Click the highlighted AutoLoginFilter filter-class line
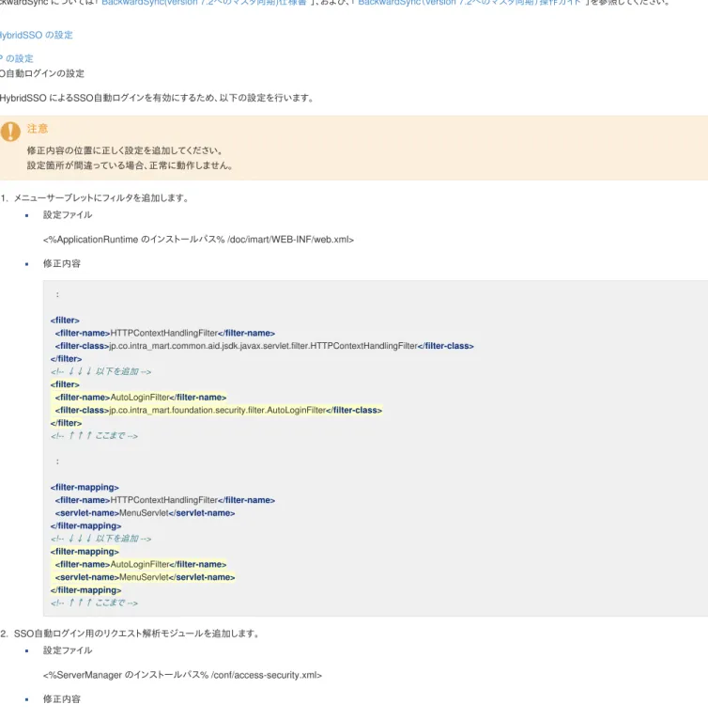 coord(219,410)
